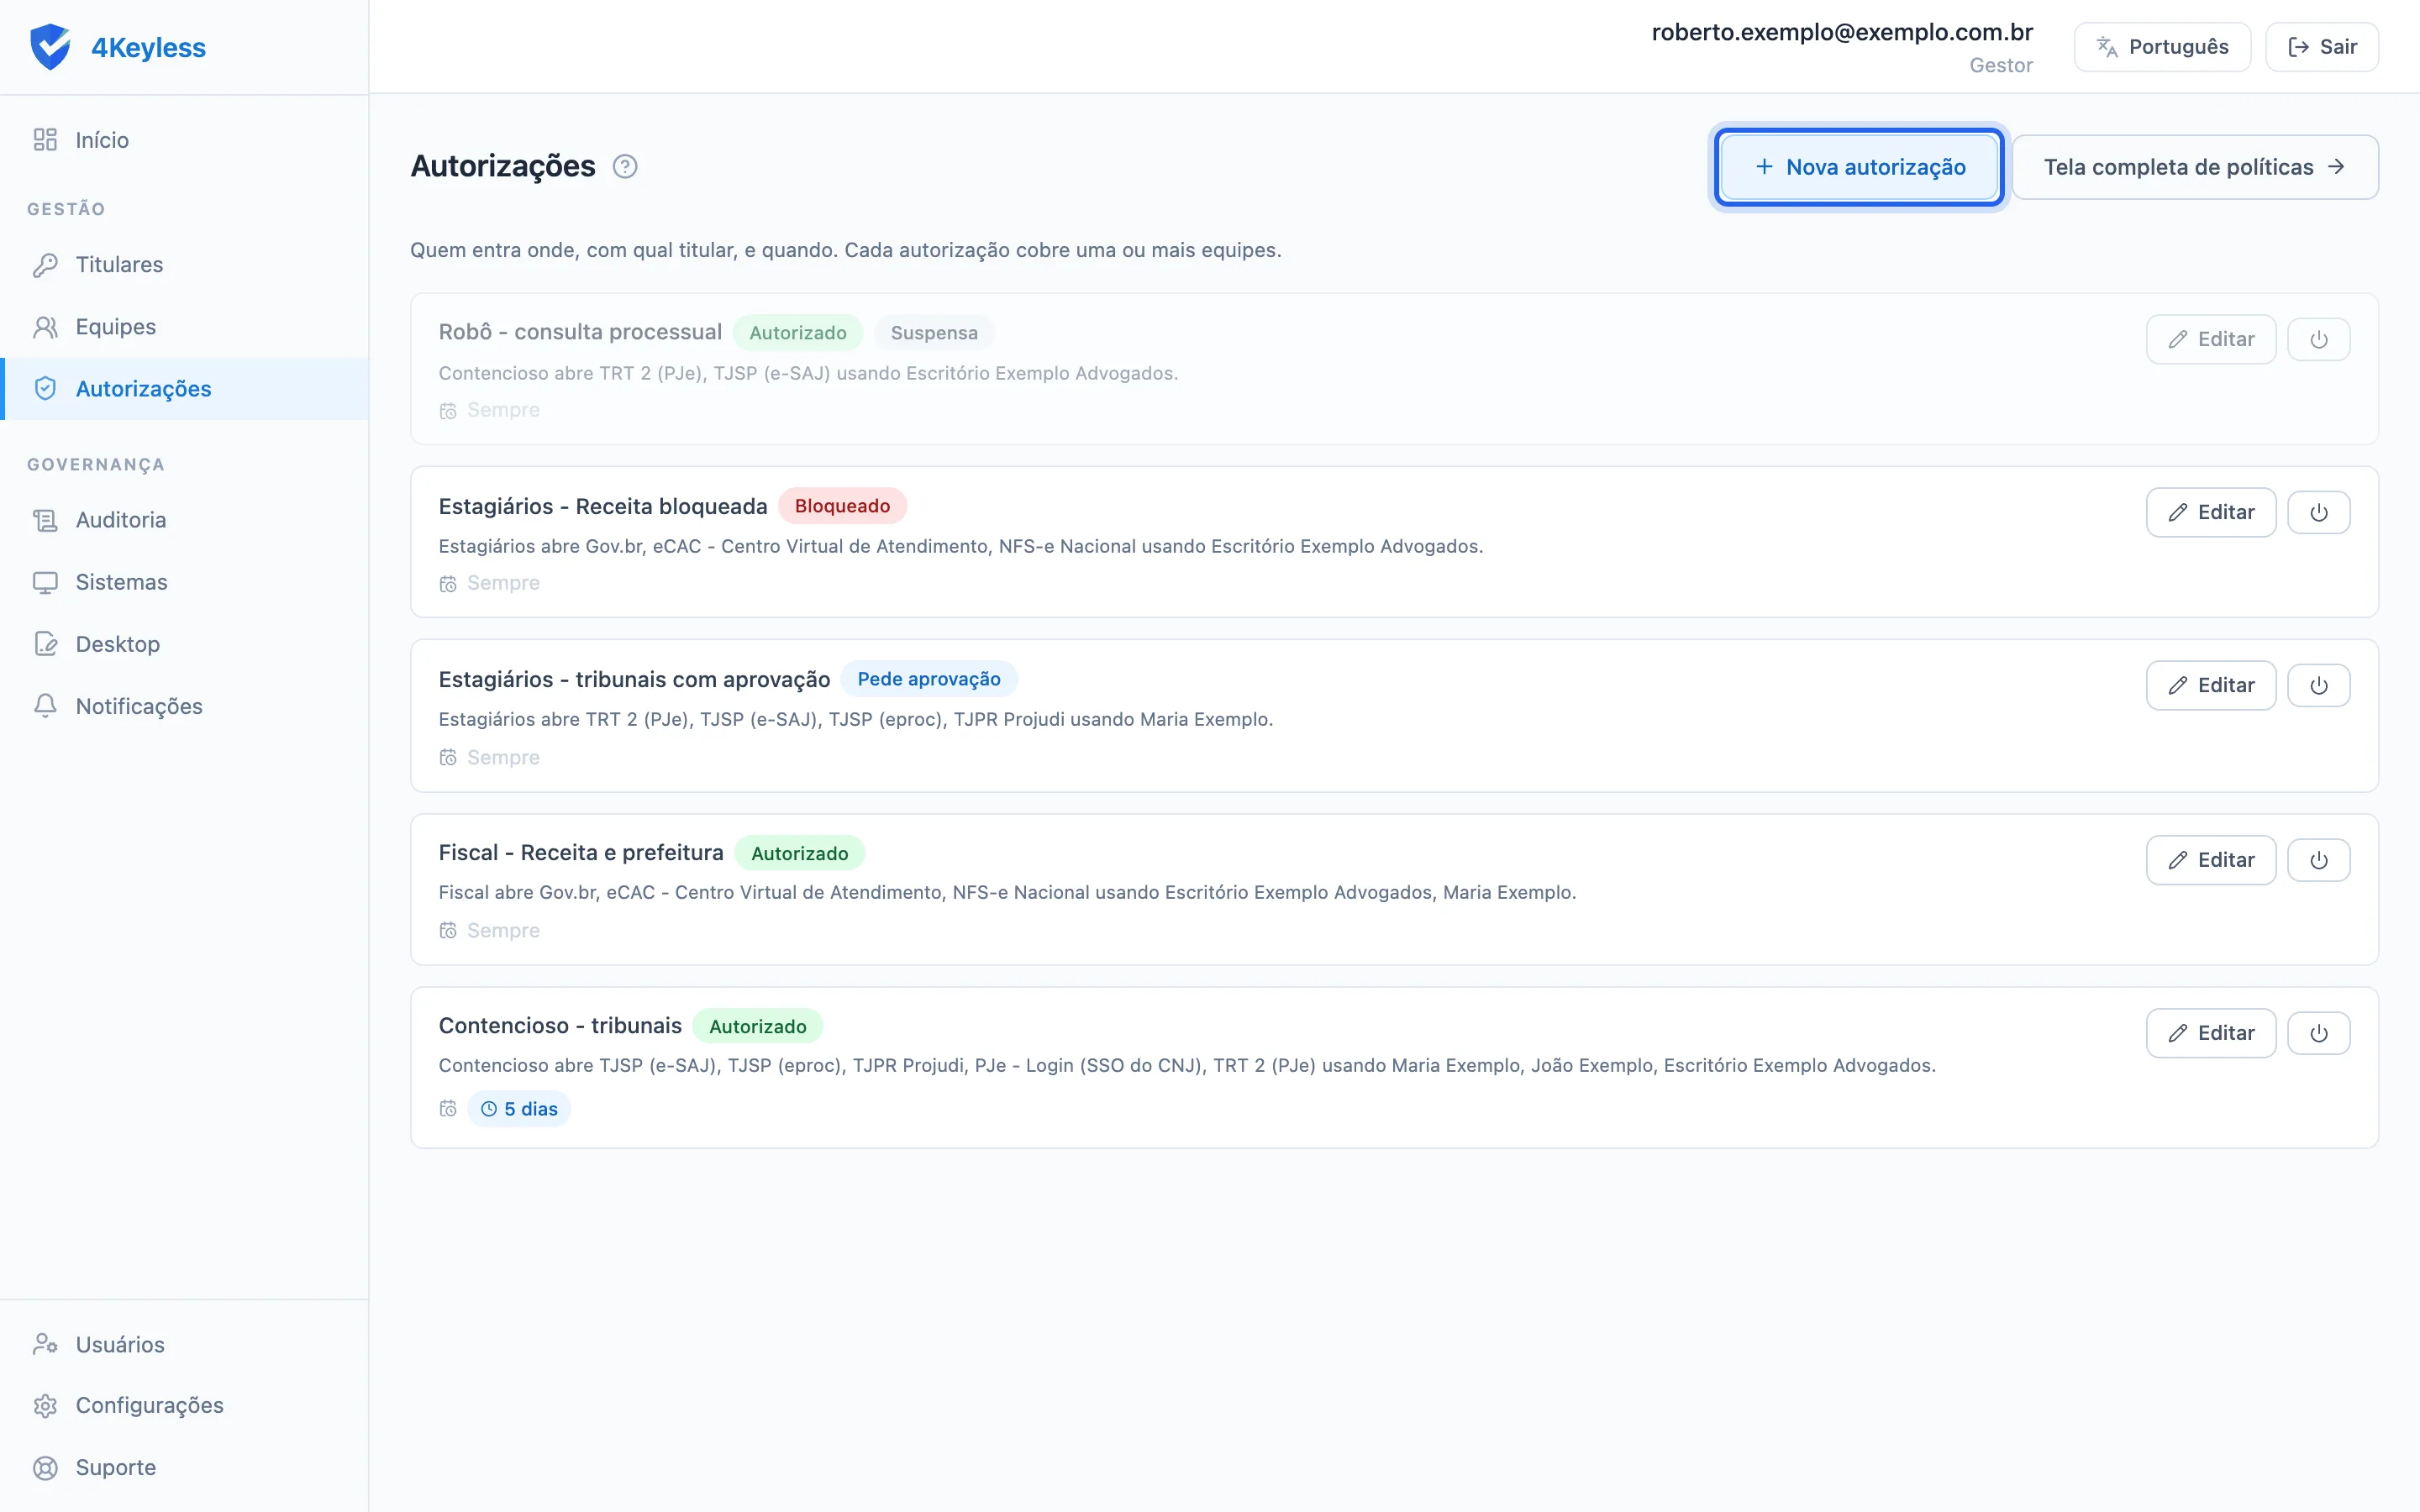This screenshot has height=1512, width=2420.
Task: Click the roberto.exemplo@exemplo.com.br account text
Action: click(1842, 32)
